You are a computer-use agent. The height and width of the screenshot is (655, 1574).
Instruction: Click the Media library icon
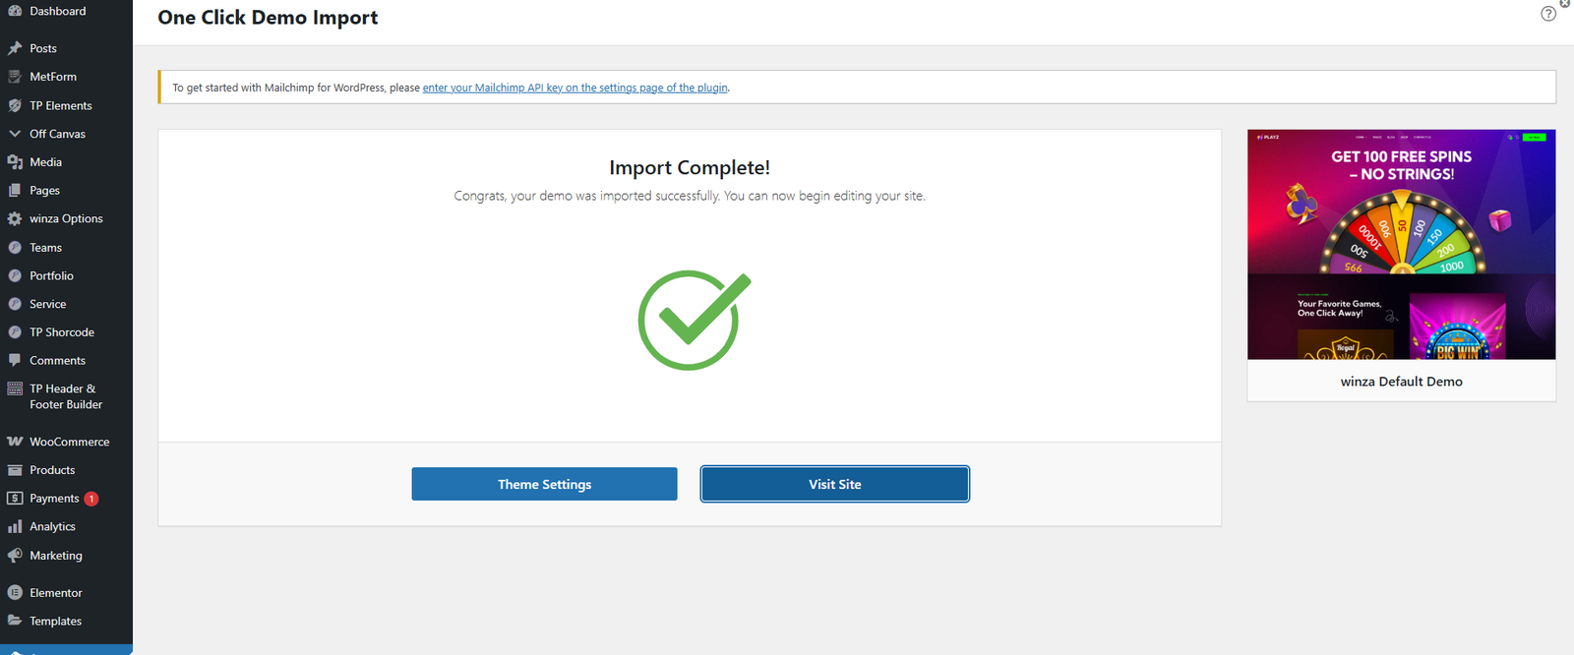coord(15,162)
